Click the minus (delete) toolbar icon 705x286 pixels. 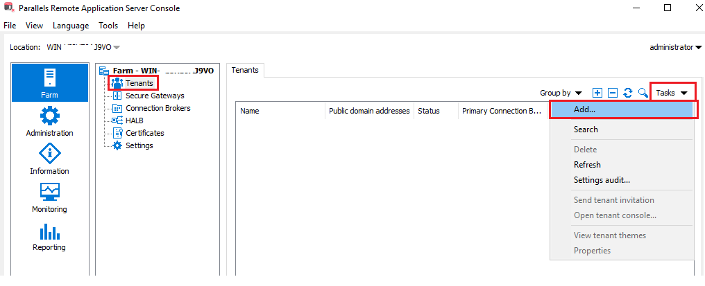pyautogui.click(x=613, y=93)
